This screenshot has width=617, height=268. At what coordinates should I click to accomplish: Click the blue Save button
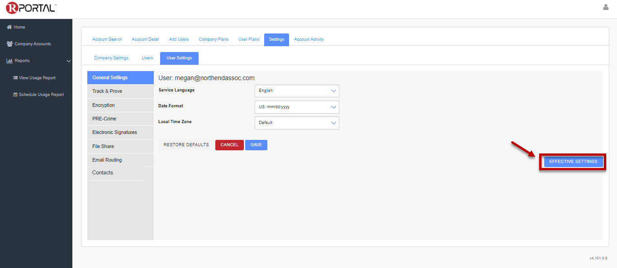[256, 145]
